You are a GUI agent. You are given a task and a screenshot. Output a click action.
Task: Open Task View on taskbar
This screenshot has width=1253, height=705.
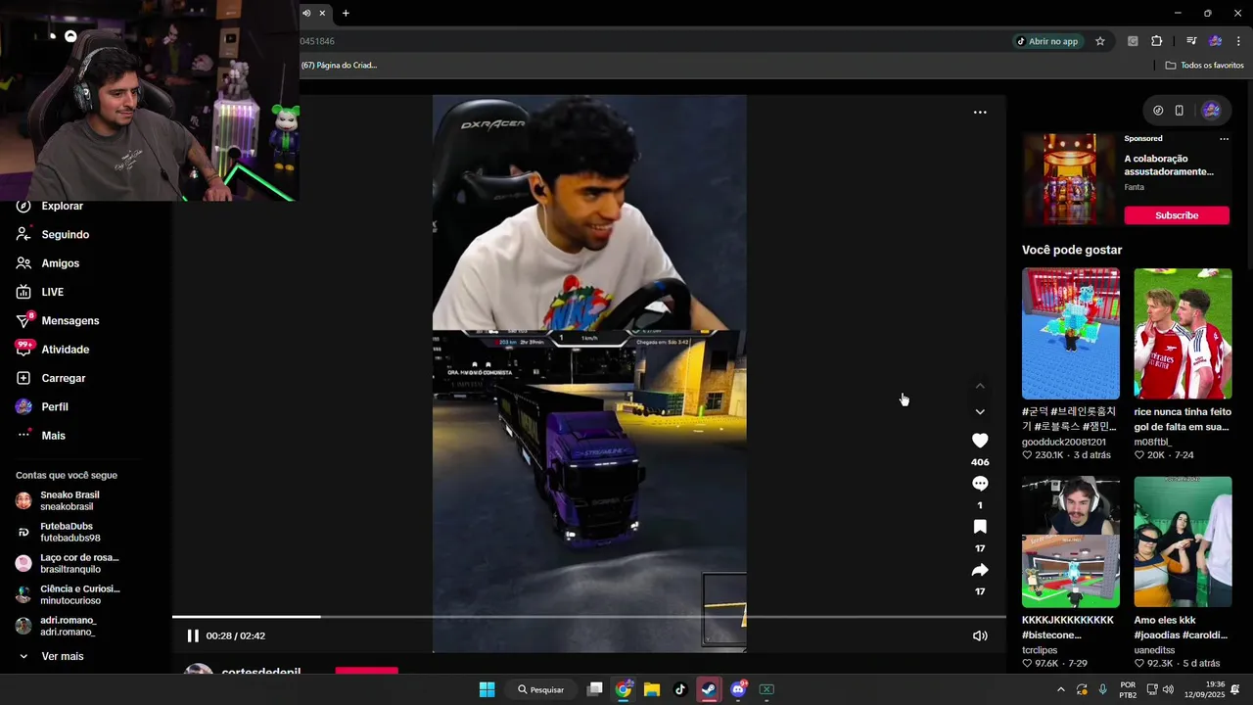tap(594, 689)
